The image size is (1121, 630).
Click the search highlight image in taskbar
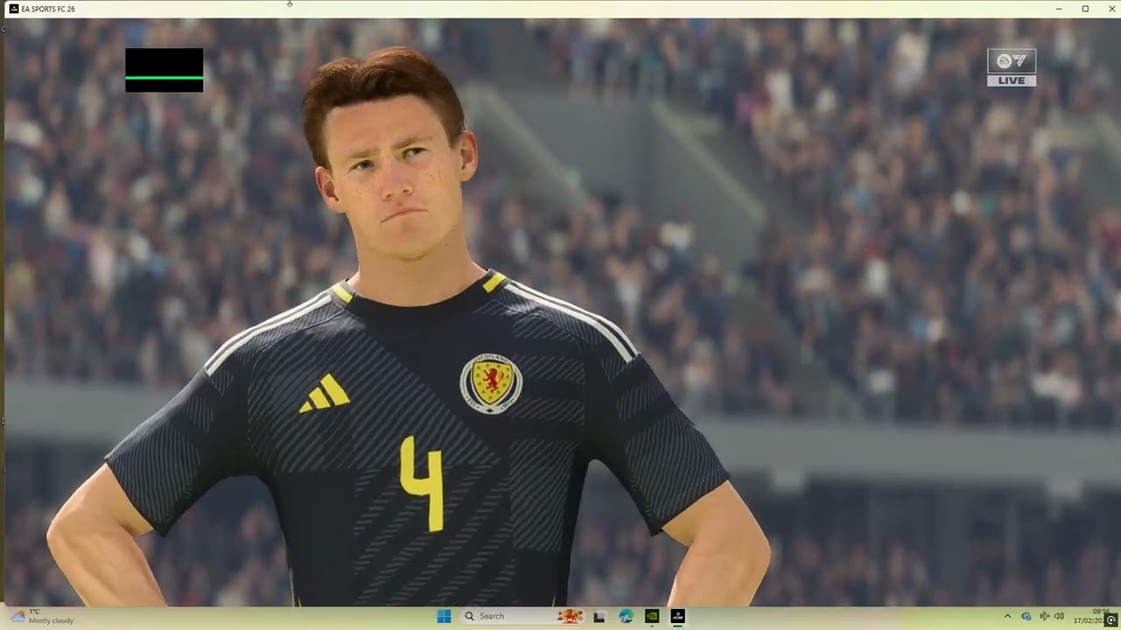coord(570,616)
